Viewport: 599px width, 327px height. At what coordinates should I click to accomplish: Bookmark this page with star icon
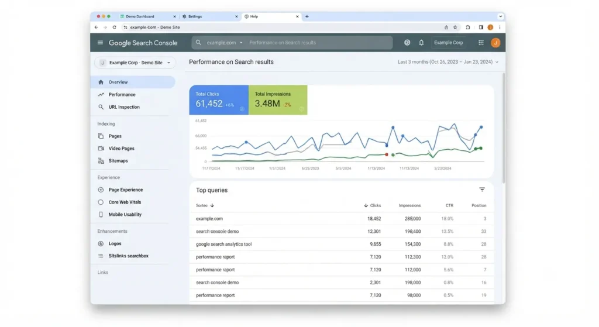click(x=455, y=27)
